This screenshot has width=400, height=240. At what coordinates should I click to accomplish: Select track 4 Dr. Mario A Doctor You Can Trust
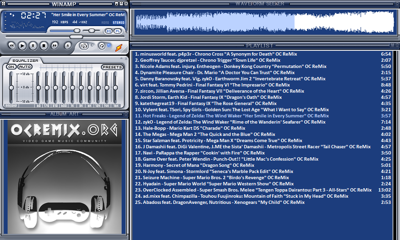[263, 73]
